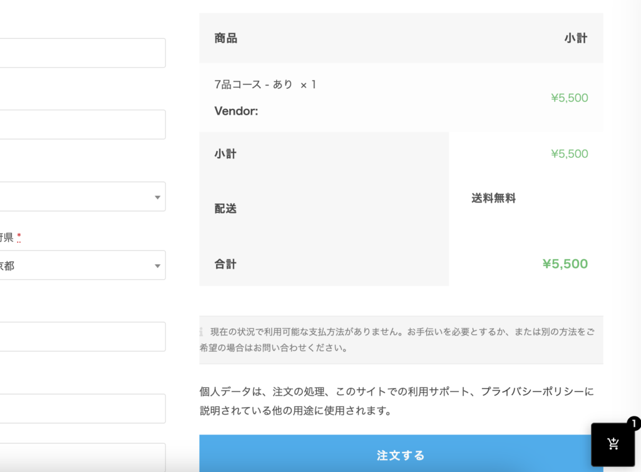Viewport: 641px width, 472px height.
Task: Open the empty select box above prefecture label
Action: pyautogui.click(x=81, y=197)
